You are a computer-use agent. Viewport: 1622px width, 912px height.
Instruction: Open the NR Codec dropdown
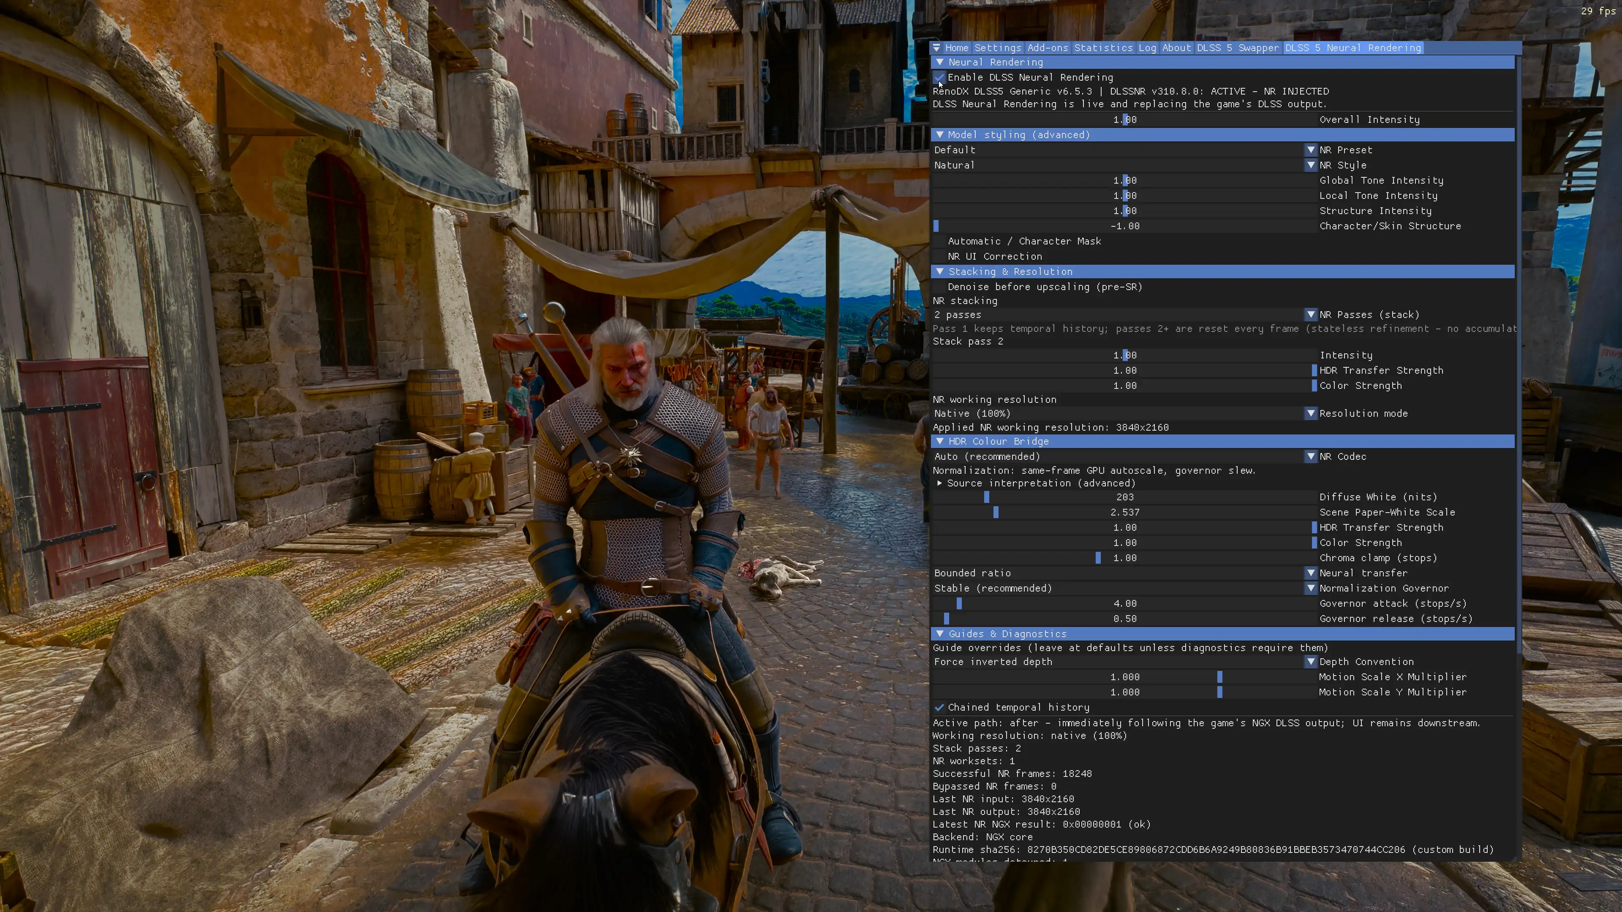tap(1124, 456)
